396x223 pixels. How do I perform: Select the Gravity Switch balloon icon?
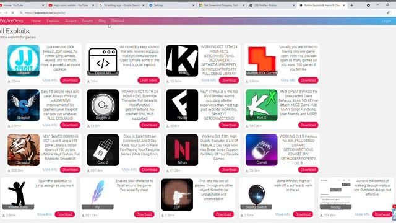(x=256, y=195)
